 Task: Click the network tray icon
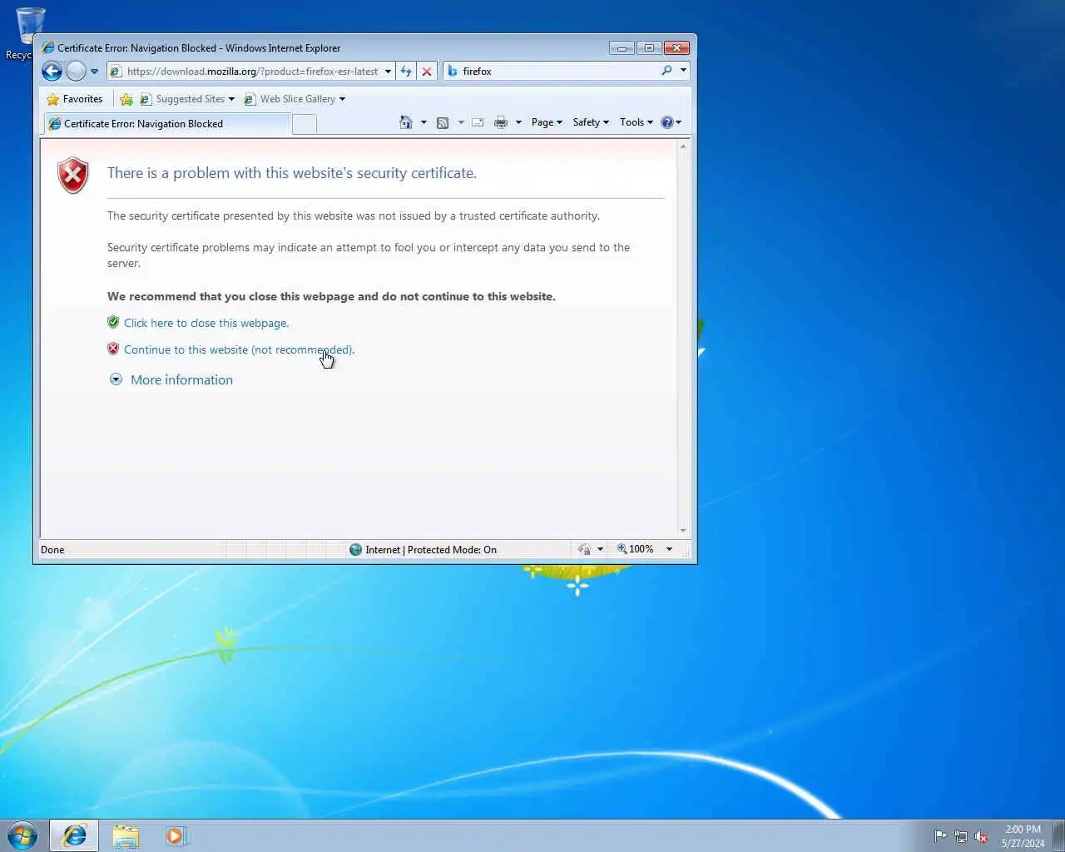pyautogui.click(x=960, y=836)
